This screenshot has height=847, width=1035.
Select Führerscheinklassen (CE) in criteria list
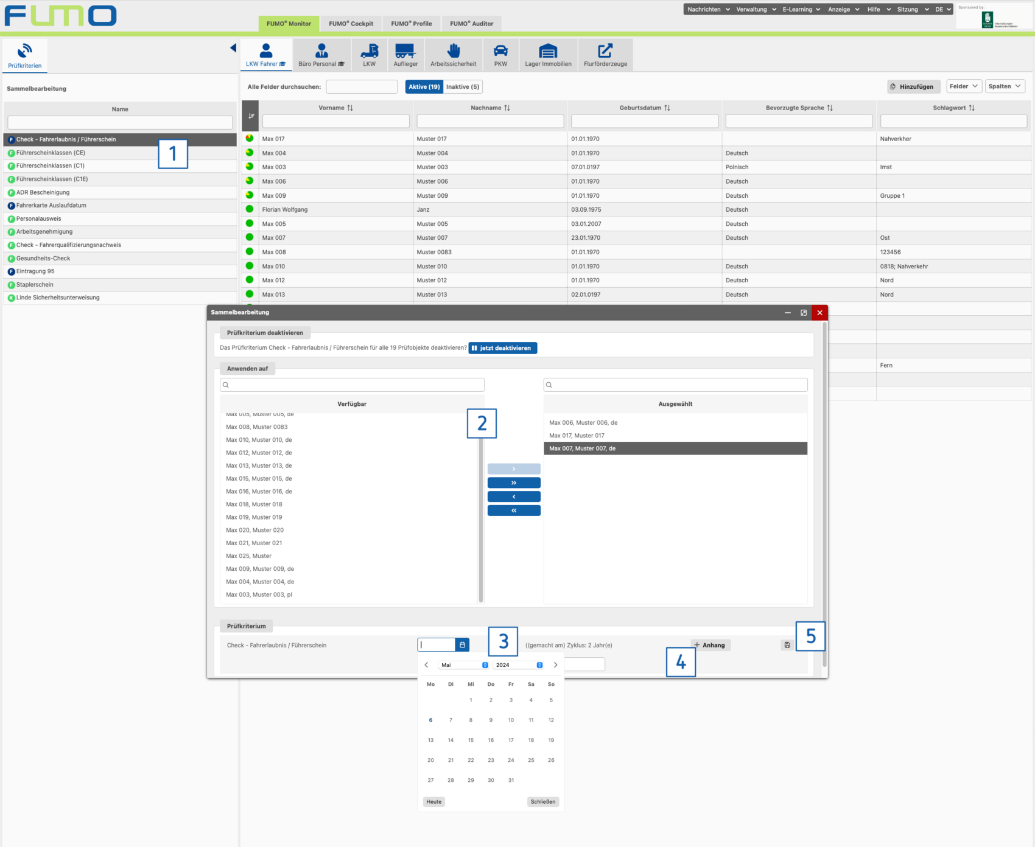(51, 153)
